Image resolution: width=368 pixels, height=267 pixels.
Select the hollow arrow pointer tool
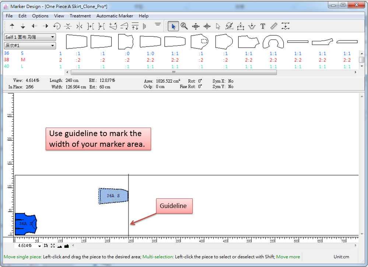pyautogui.click(x=218, y=26)
